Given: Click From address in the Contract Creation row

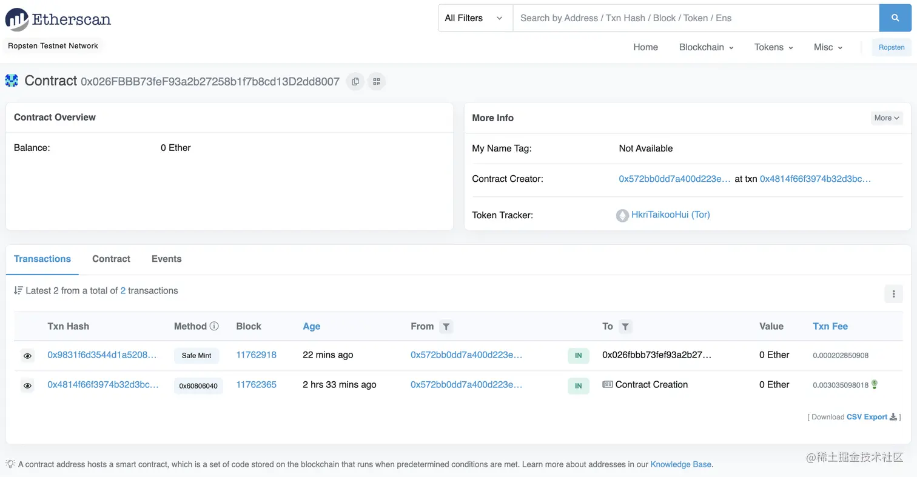Looking at the screenshot, I should 466,385.
